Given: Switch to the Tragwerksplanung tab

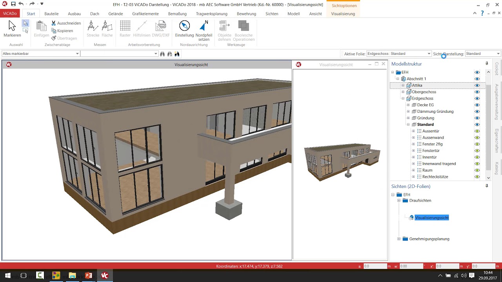Looking at the screenshot, I should coord(212,14).
